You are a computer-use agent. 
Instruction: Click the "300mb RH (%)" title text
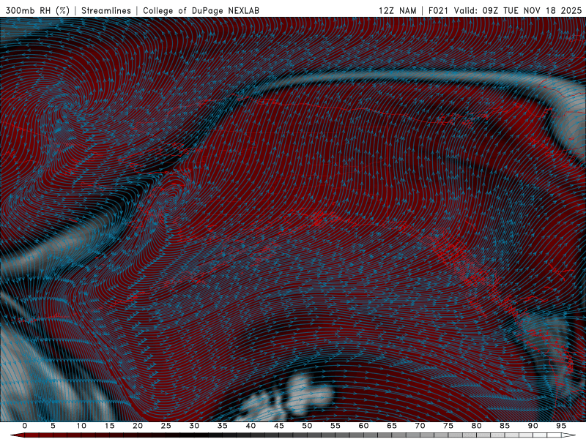[37, 11]
